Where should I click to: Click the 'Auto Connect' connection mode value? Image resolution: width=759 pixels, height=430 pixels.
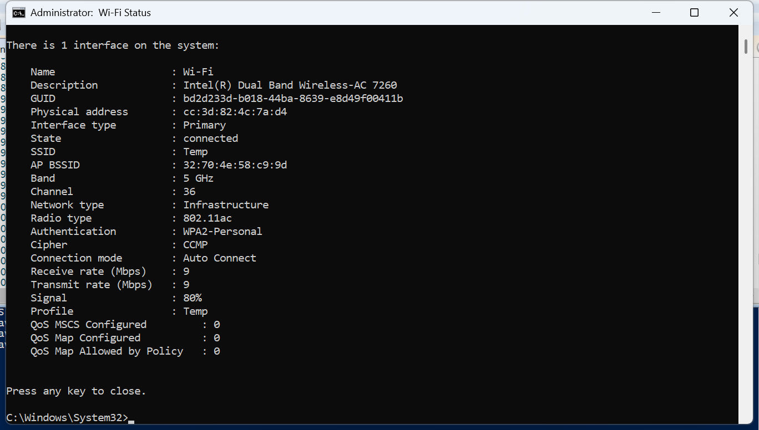tap(220, 258)
